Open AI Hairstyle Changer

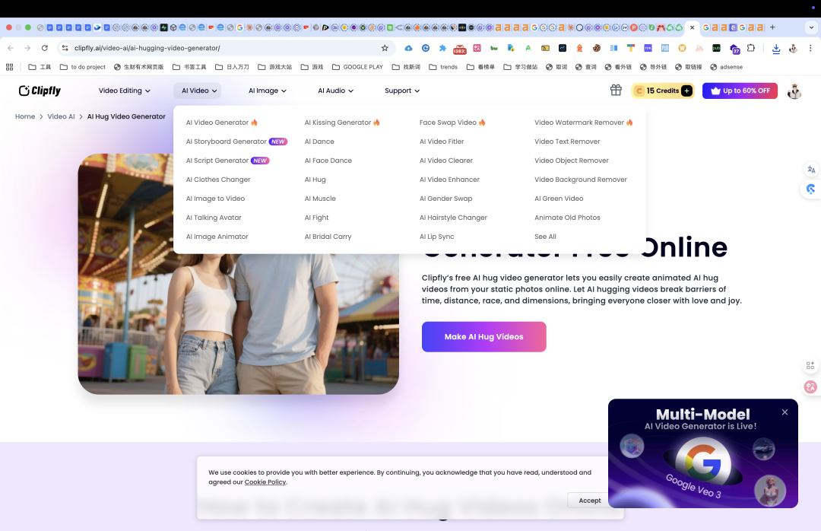point(453,218)
